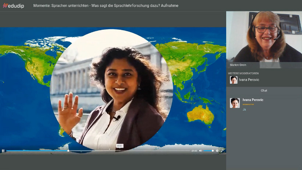Click the video progress bar handle
The width and height of the screenshot is (302, 170).
68,151
